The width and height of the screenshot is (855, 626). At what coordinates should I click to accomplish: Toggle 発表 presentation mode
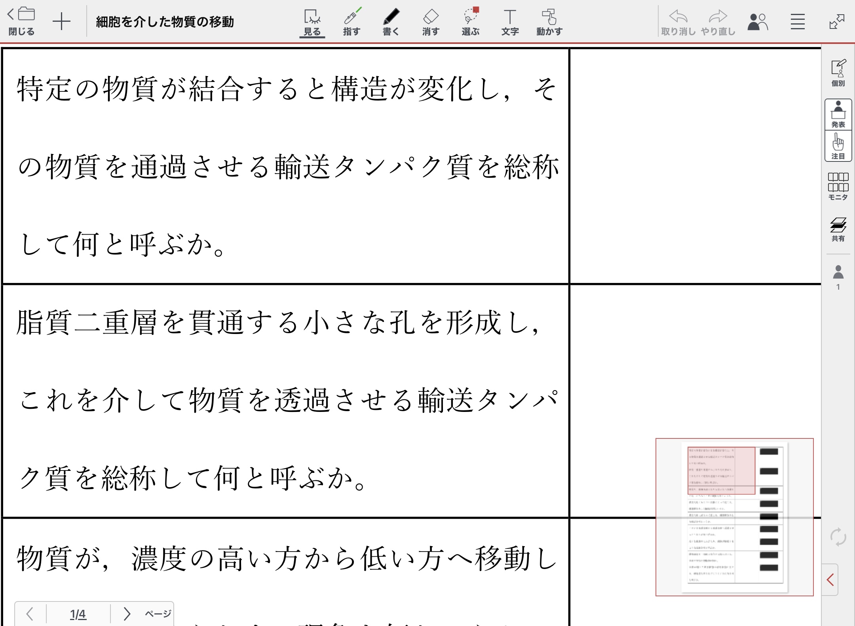[x=838, y=114]
